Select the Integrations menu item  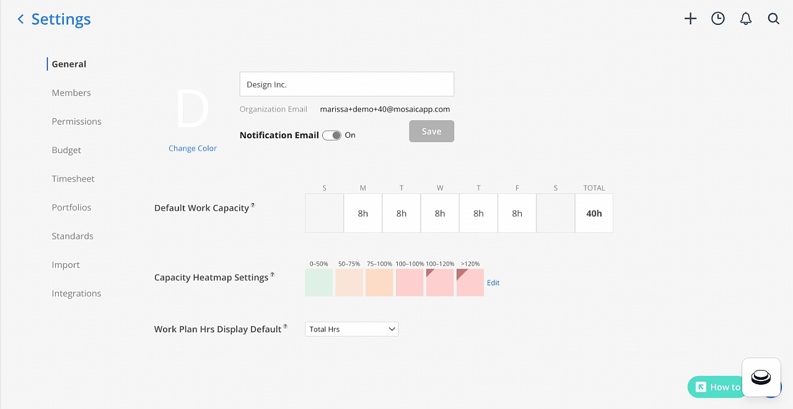(x=77, y=294)
